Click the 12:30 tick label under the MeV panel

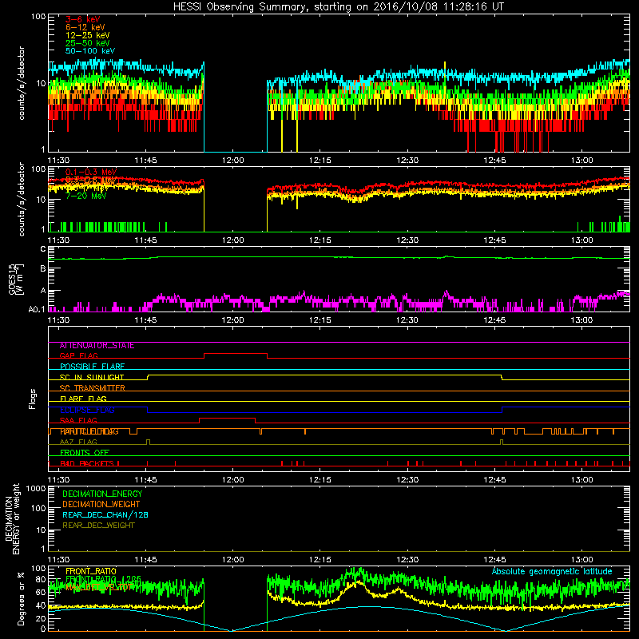coord(407,240)
